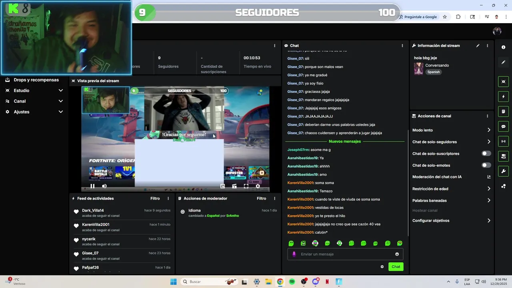The height and width of the screenshot is (288, 512).
Task: Click the chat bubble sidebar icon
Action: pos(503,126)
